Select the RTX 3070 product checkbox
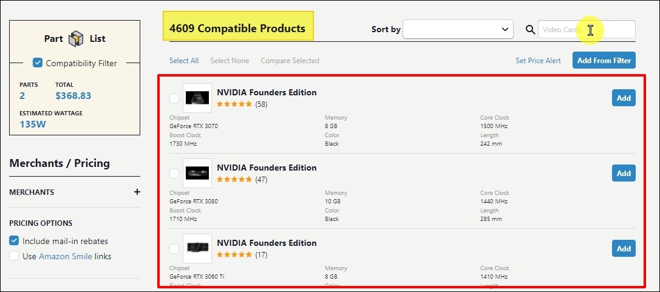660x292 pixels. coord(174,98)
